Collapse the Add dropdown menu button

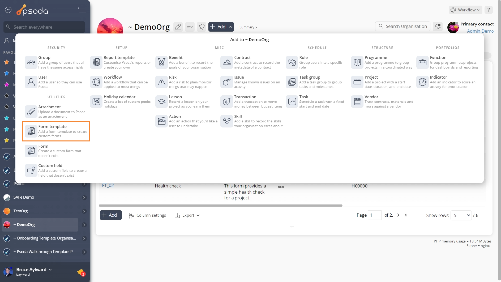point(221,27)
